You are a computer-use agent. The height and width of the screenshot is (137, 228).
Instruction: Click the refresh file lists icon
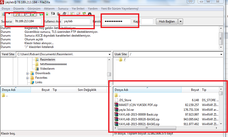[x=41, y=14]
